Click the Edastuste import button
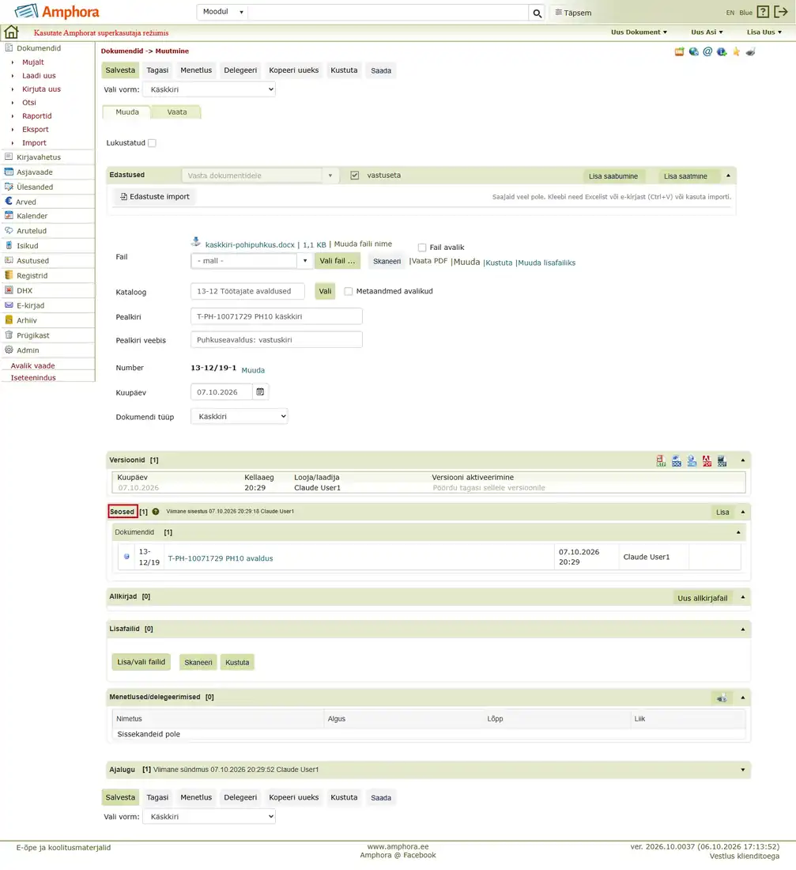Image resolution: width=796 pixels, height=870 pixels. 155,196
